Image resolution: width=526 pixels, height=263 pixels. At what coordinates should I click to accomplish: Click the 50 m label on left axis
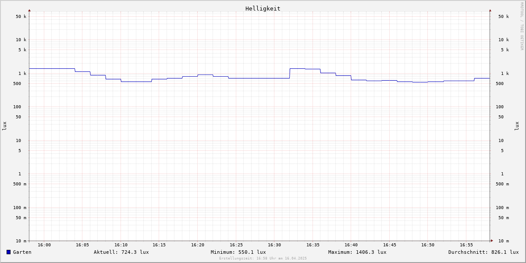[x=21, y=218]
